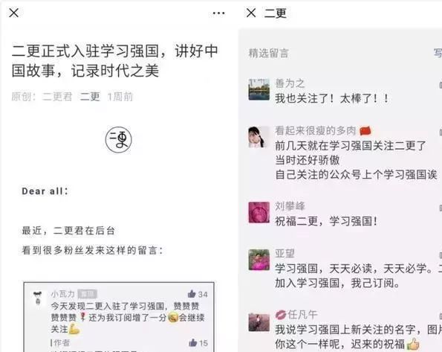Tap the 二更 page title in header

tap(275, 13)
